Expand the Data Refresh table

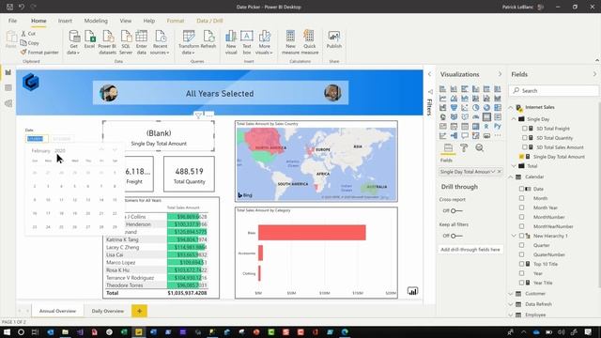tap(511, 304)
